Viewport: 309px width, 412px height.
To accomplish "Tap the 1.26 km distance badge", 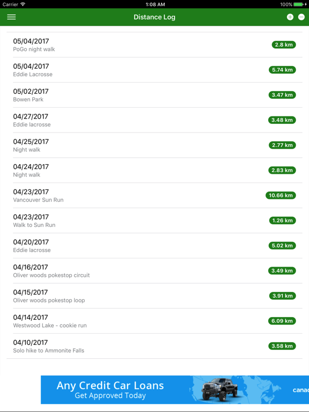I will 283,220.
